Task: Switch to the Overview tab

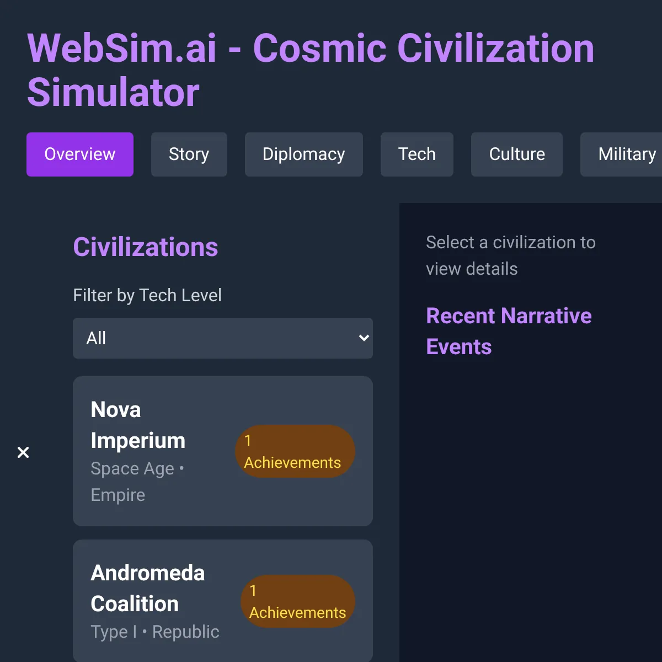Action: pyautogui.click(x=80, y=154)
